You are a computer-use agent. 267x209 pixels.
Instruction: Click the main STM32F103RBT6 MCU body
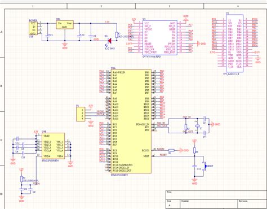[x=131, y=121]
